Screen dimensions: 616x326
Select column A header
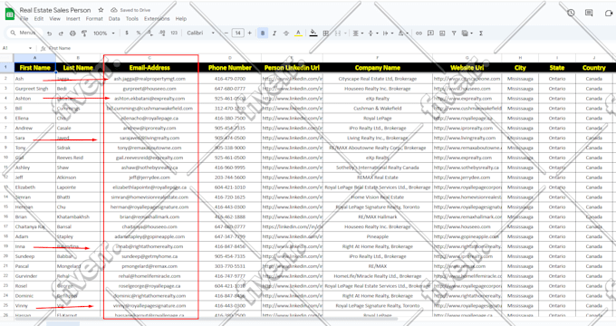tap(34, 58)
